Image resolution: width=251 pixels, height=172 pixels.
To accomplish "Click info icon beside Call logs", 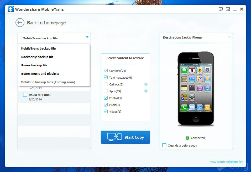I will 146,84.
